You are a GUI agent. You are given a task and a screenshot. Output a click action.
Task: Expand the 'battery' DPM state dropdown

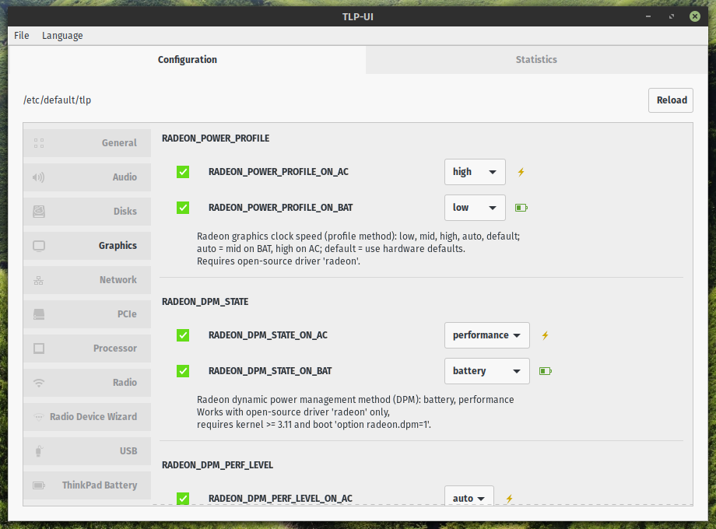point(486,371)
